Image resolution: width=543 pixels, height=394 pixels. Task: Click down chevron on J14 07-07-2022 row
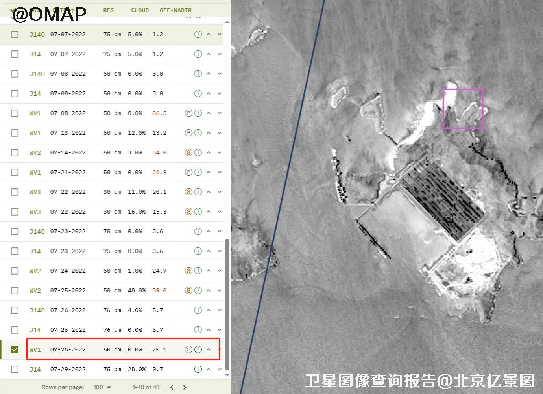[220, 54]
